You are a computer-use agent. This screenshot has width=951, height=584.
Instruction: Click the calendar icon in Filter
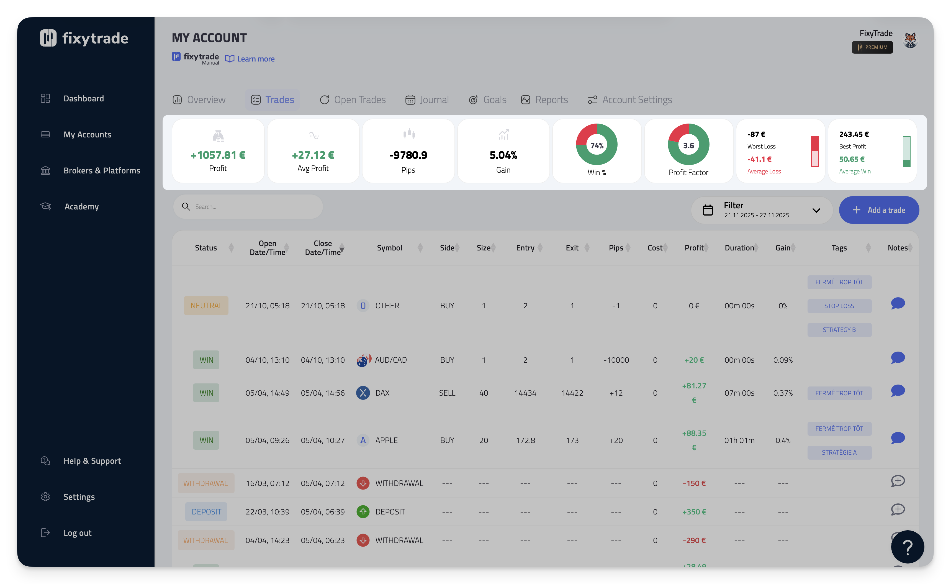[x=707, y=210]
